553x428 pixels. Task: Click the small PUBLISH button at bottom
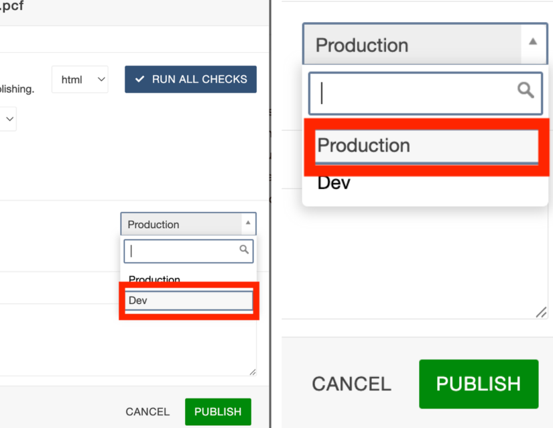218,412
